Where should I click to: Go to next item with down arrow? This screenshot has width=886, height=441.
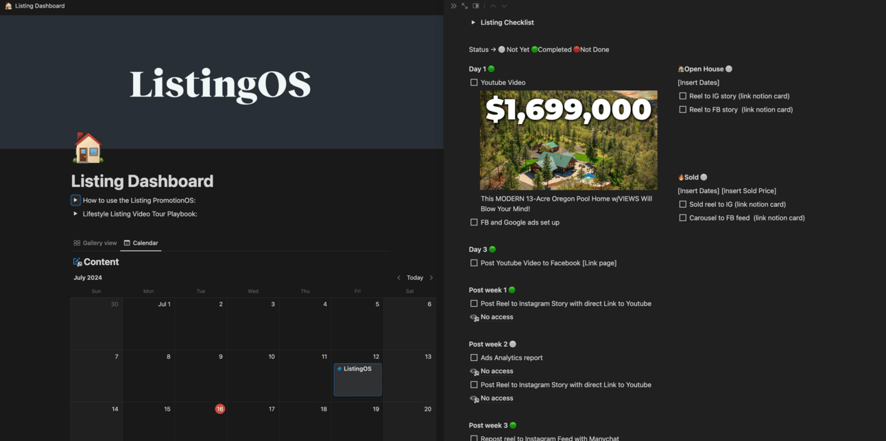click(x=504, y=6)
